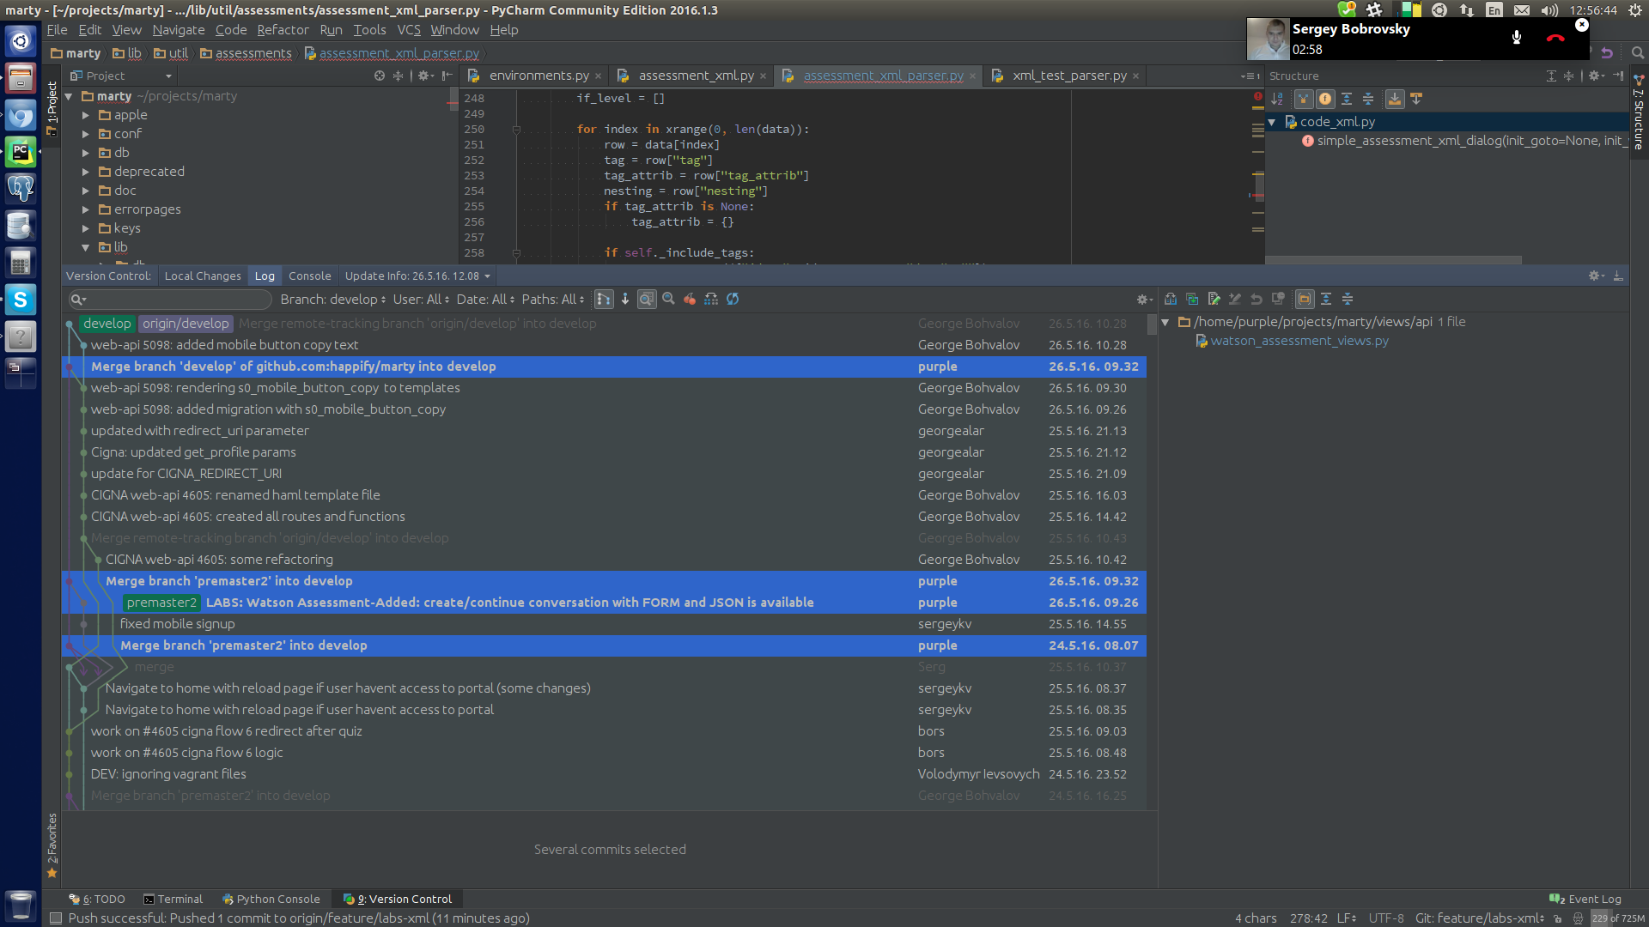Switch to xml_test_parser.py editor tab

(1069, 76)
